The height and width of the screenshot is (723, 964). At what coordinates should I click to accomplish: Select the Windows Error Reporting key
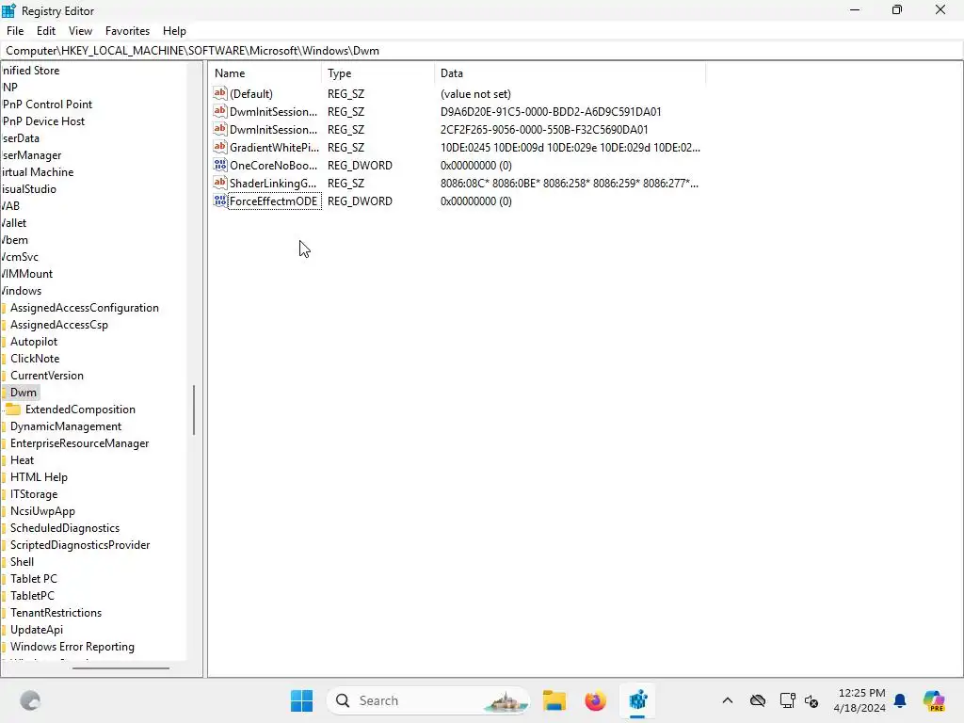(x=72, y=647)
